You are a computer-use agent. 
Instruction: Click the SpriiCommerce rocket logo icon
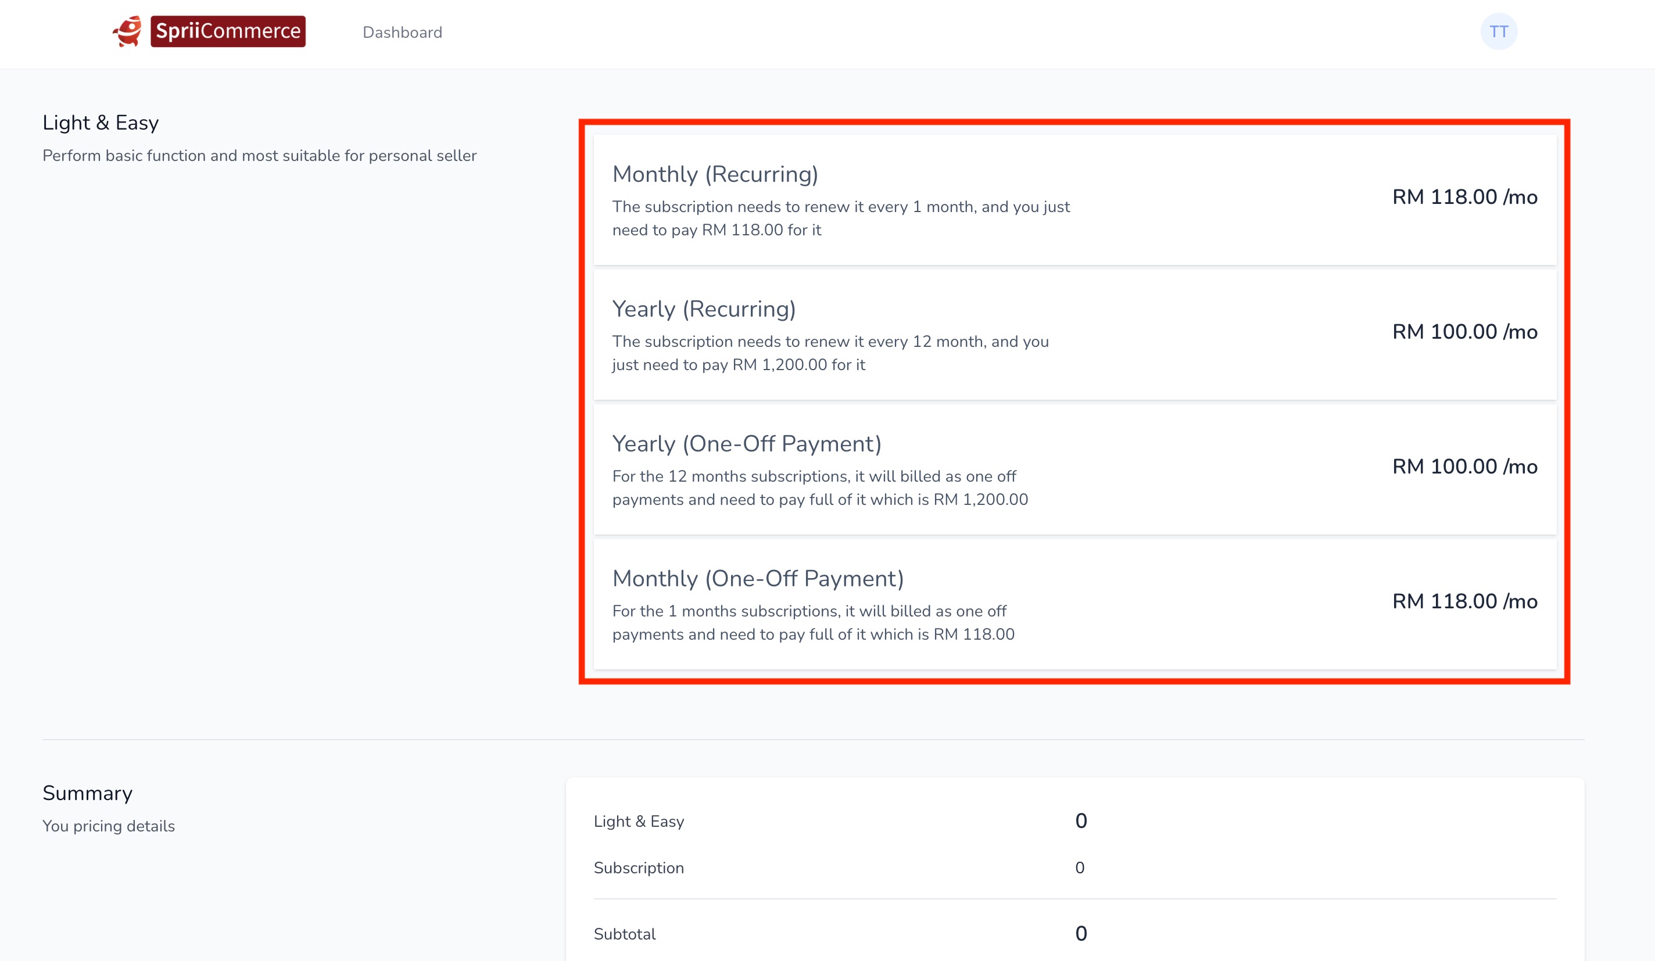127,31
